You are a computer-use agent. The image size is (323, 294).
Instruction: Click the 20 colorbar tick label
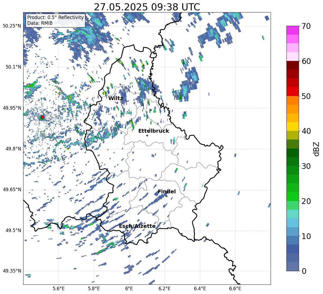306,201
